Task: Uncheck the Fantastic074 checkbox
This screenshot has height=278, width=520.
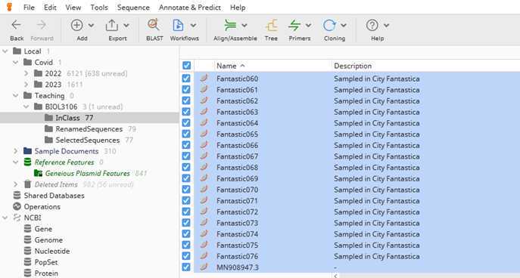Action: point(186,233)
